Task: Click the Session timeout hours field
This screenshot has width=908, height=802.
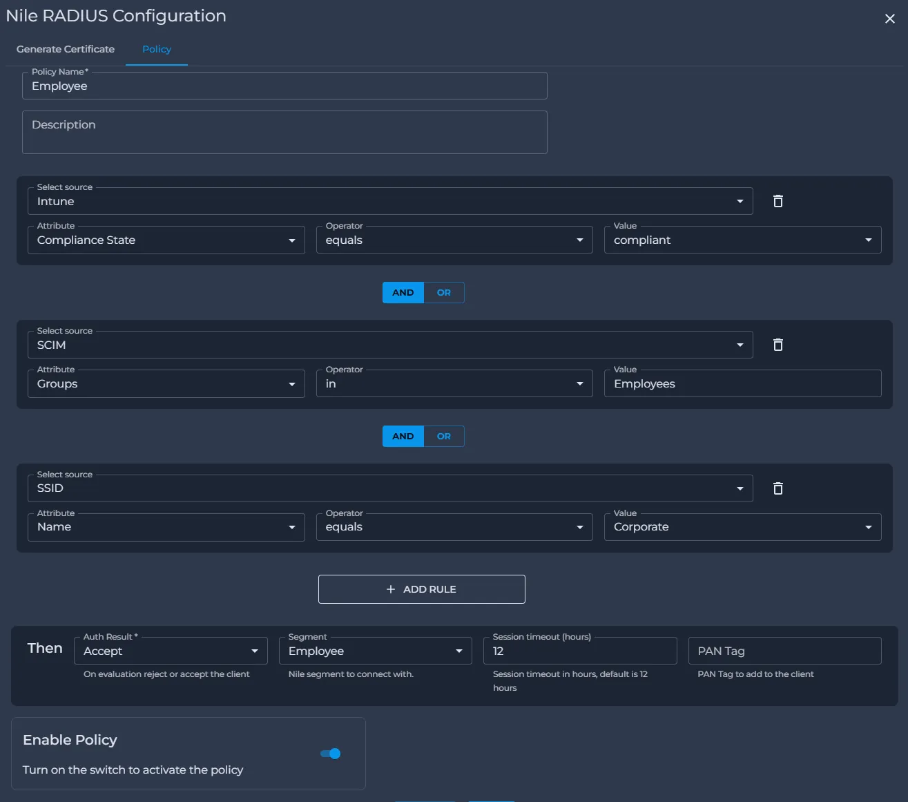Action: tap(580, 651)
